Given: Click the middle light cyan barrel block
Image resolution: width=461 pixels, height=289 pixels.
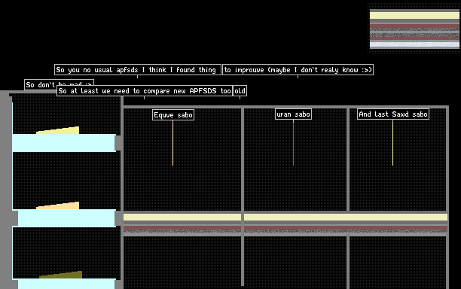Looking at the screenshot, I should [x=66, y=218].
